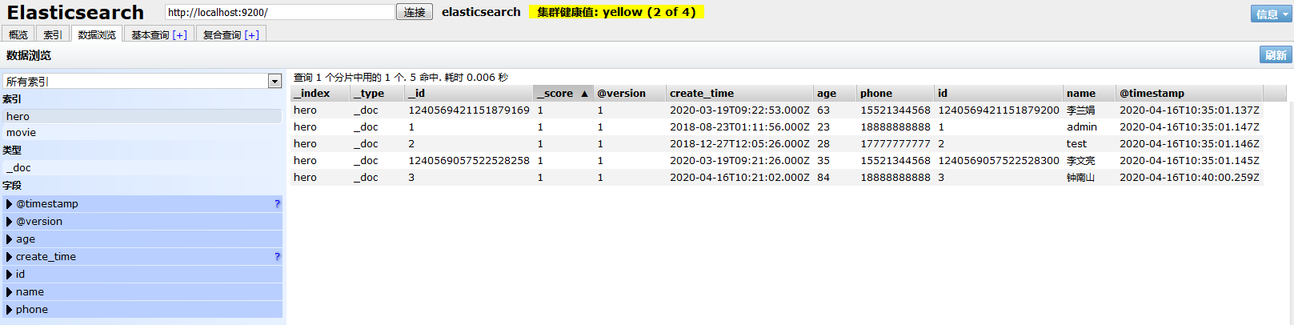This screenshot has height=325, width=1294.
Task: Click create_time cell 2018-08-23T01:11:56.000Z
Action: coord(739,127)
